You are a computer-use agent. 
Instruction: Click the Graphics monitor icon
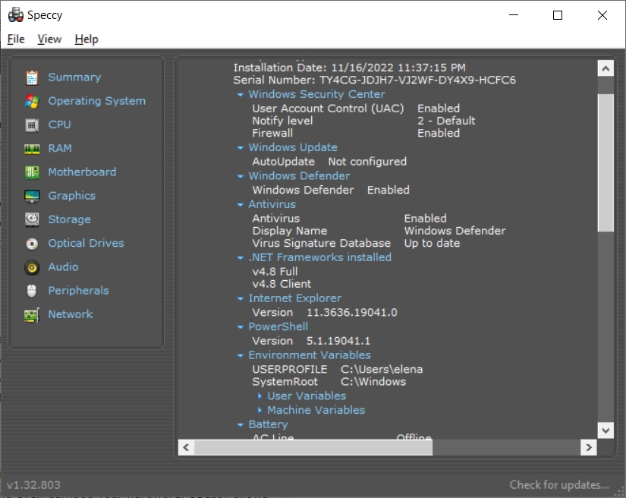point(32,196)
